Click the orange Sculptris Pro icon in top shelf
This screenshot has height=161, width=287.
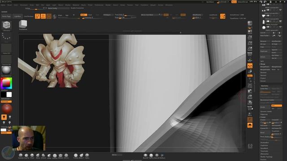(x=223, y=16)
